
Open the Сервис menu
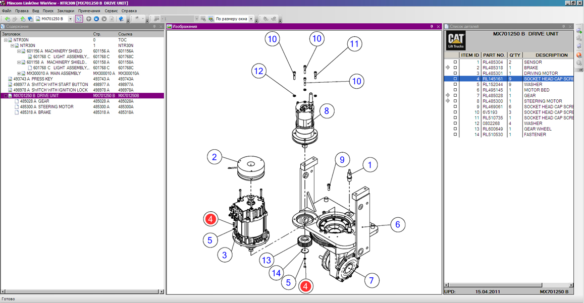coord(111,11)
